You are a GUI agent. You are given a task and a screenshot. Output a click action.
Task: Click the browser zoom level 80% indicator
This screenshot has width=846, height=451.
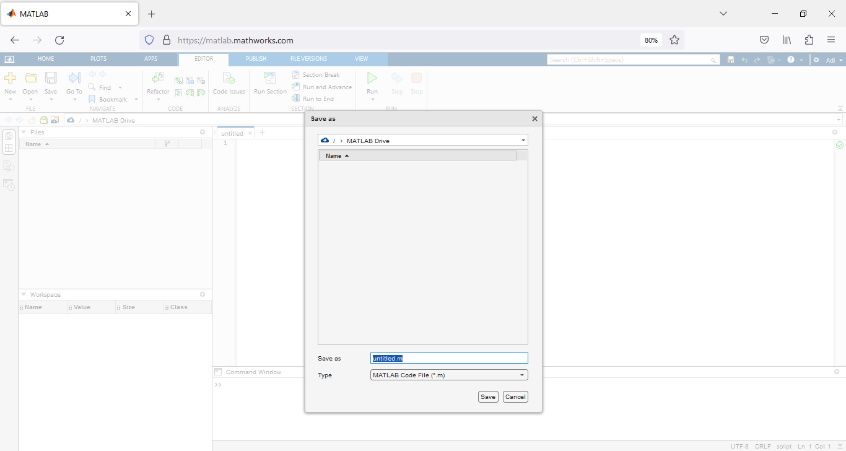[x=651, y=40]
